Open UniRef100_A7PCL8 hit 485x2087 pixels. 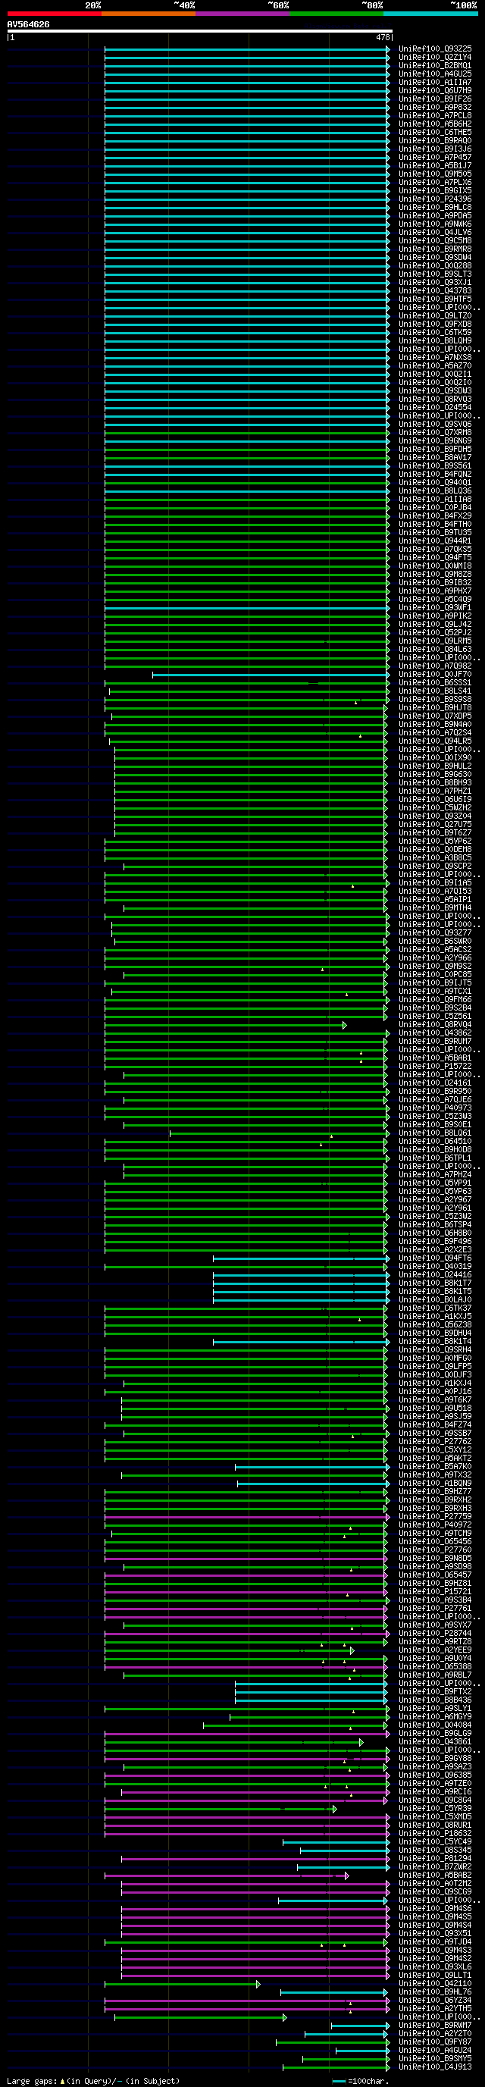(436, 116)
